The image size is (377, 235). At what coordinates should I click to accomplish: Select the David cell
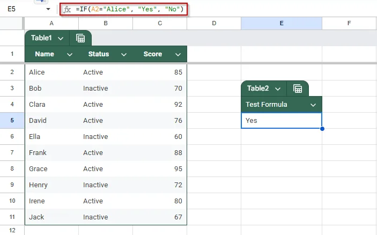[x=51, y=121]
